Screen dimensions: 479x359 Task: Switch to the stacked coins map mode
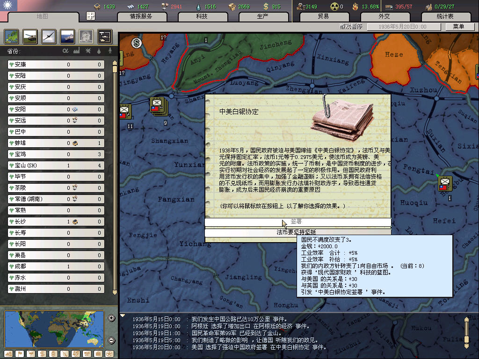point(53,354)
